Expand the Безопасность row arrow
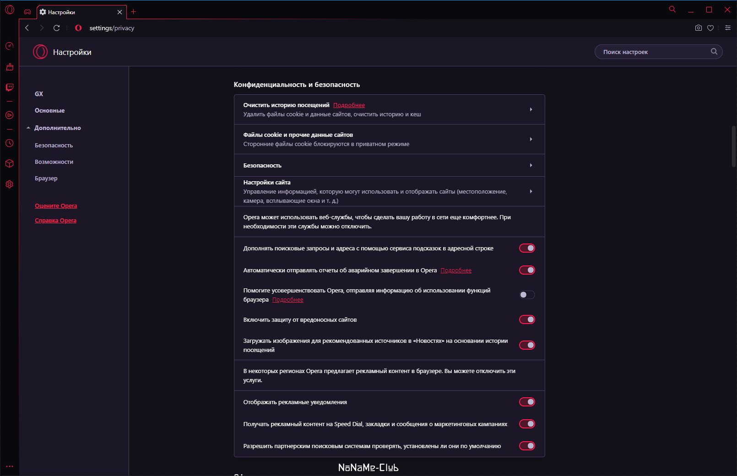This screenshot has height=476, width=737. 531,165
